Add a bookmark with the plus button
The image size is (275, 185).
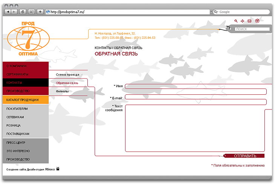pos(40,12)
